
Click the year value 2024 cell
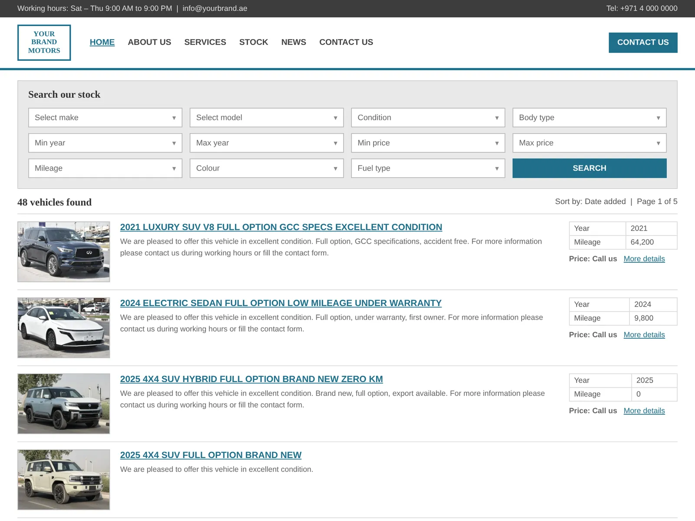coord(653,304)
